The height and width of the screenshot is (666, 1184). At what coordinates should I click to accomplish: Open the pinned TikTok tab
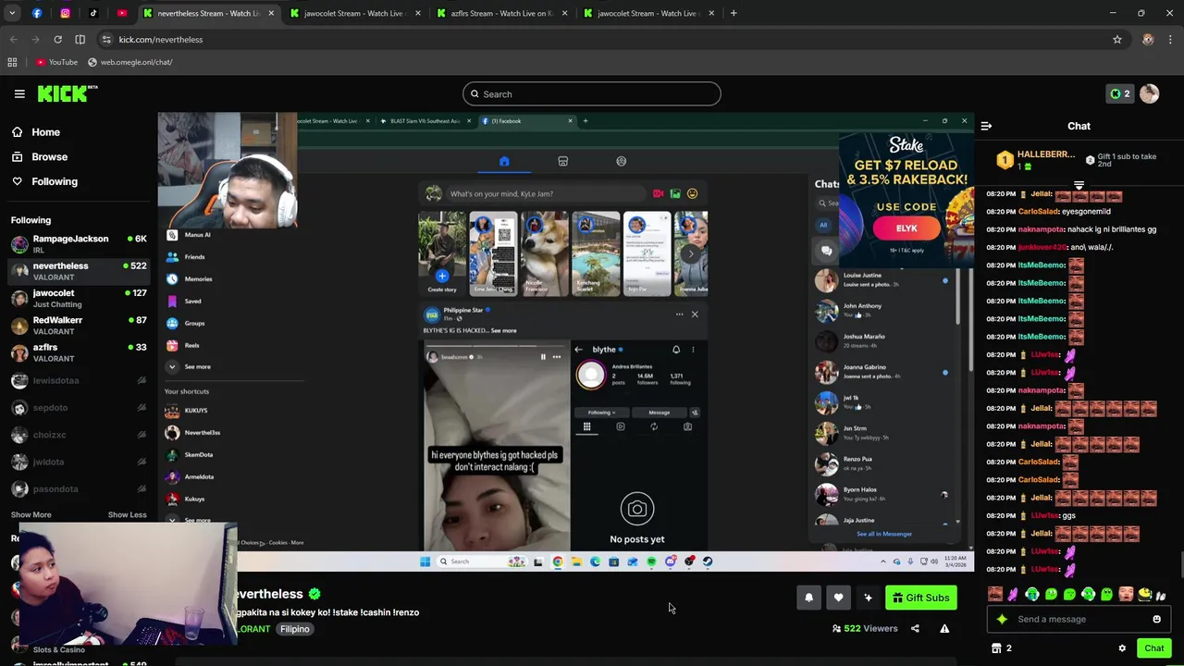click(93, 13)
